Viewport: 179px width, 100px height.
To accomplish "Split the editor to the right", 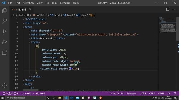I will 168,9.
